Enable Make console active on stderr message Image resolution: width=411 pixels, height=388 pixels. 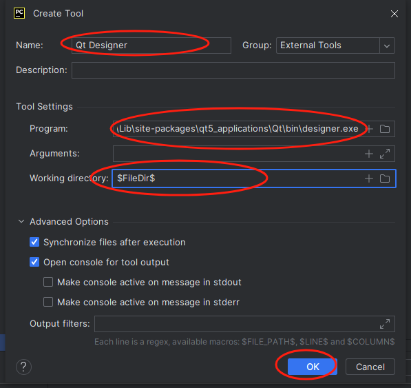click(x=48, y=302)
